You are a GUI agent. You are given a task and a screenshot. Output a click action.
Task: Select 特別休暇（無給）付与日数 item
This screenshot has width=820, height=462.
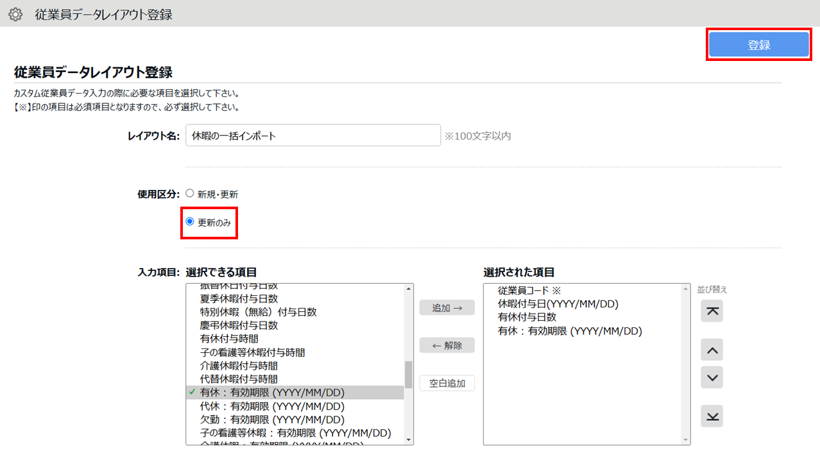click(295, 312)
